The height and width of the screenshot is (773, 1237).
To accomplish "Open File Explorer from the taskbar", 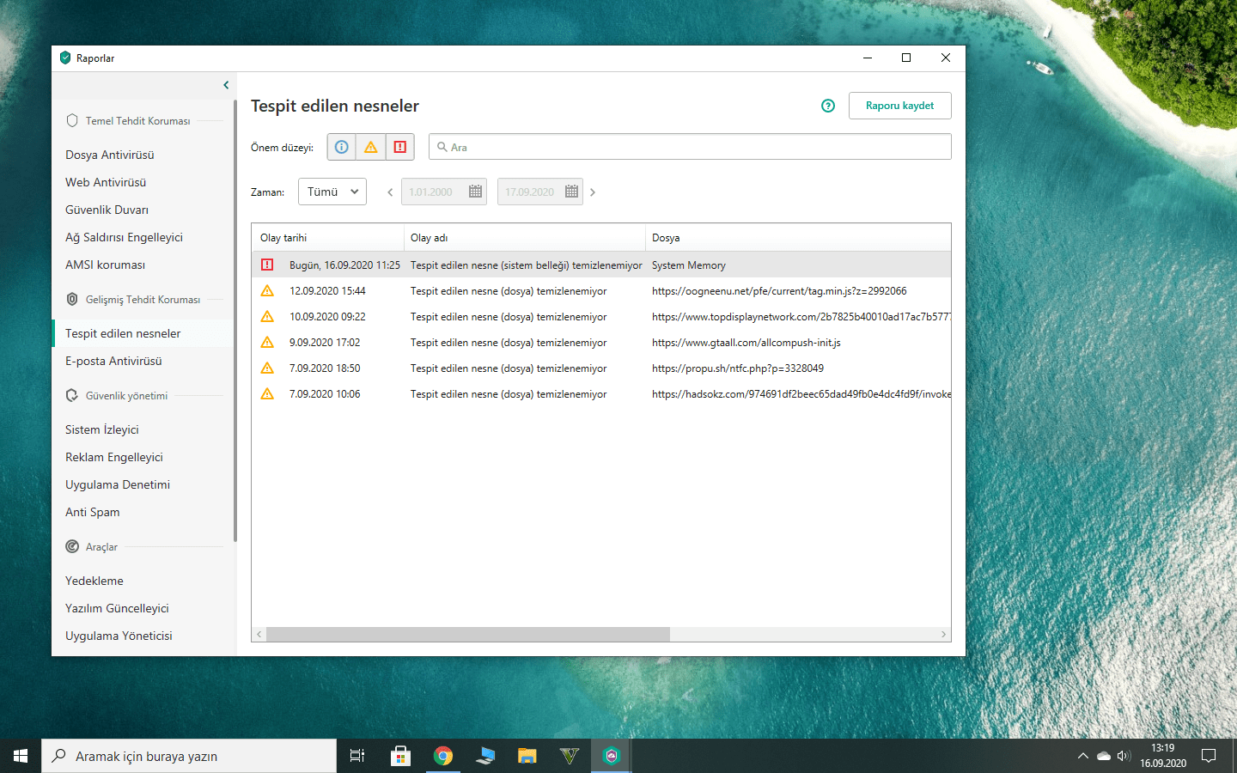I will point(527,756).
